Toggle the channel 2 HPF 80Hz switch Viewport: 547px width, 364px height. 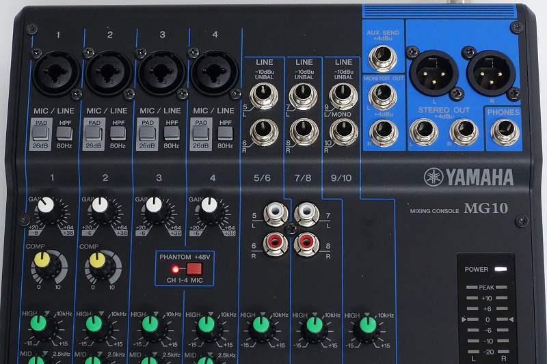point(118,133)
